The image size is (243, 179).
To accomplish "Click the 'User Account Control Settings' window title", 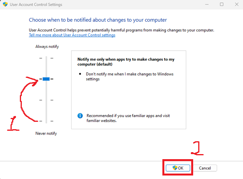I will pos(36,5).
